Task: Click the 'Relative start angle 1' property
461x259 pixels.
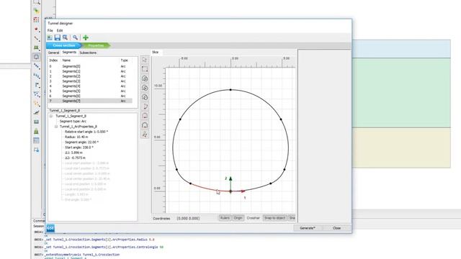Action: 86,132
